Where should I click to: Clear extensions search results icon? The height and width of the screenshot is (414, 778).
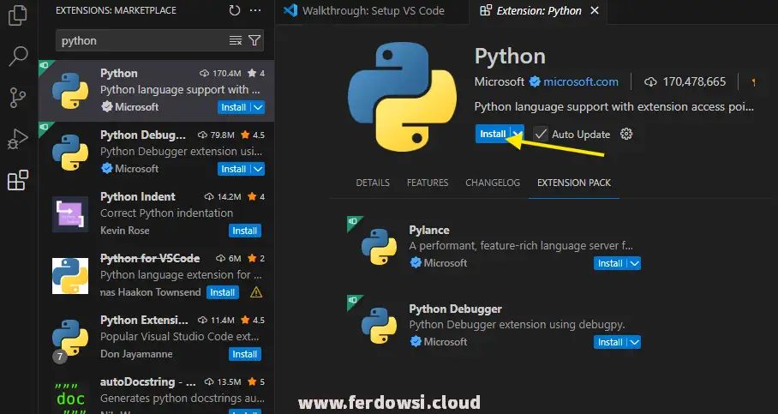click(x=235, y=40)
